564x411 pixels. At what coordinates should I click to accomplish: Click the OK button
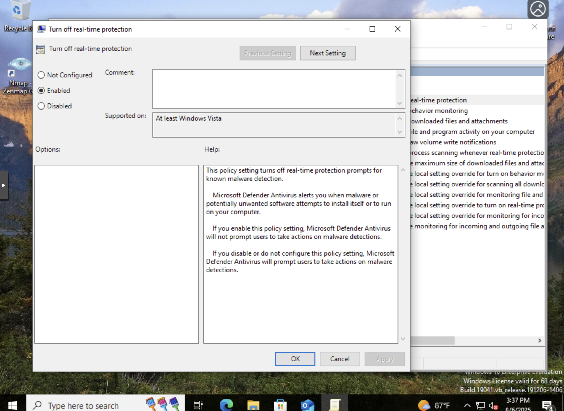[295, 359]
